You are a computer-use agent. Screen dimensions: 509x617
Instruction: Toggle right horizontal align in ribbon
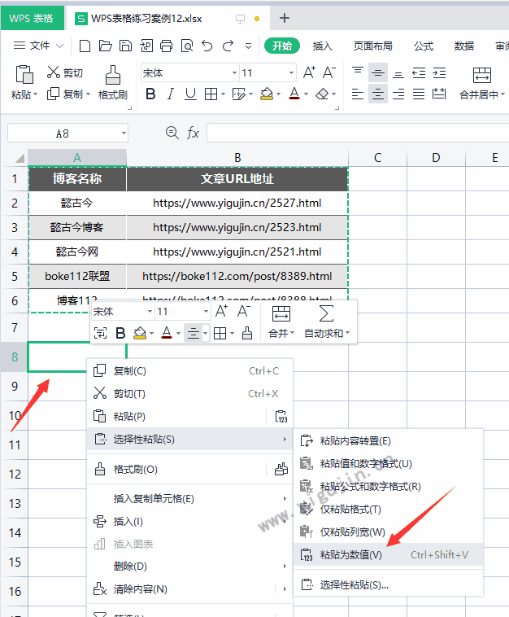398,94
